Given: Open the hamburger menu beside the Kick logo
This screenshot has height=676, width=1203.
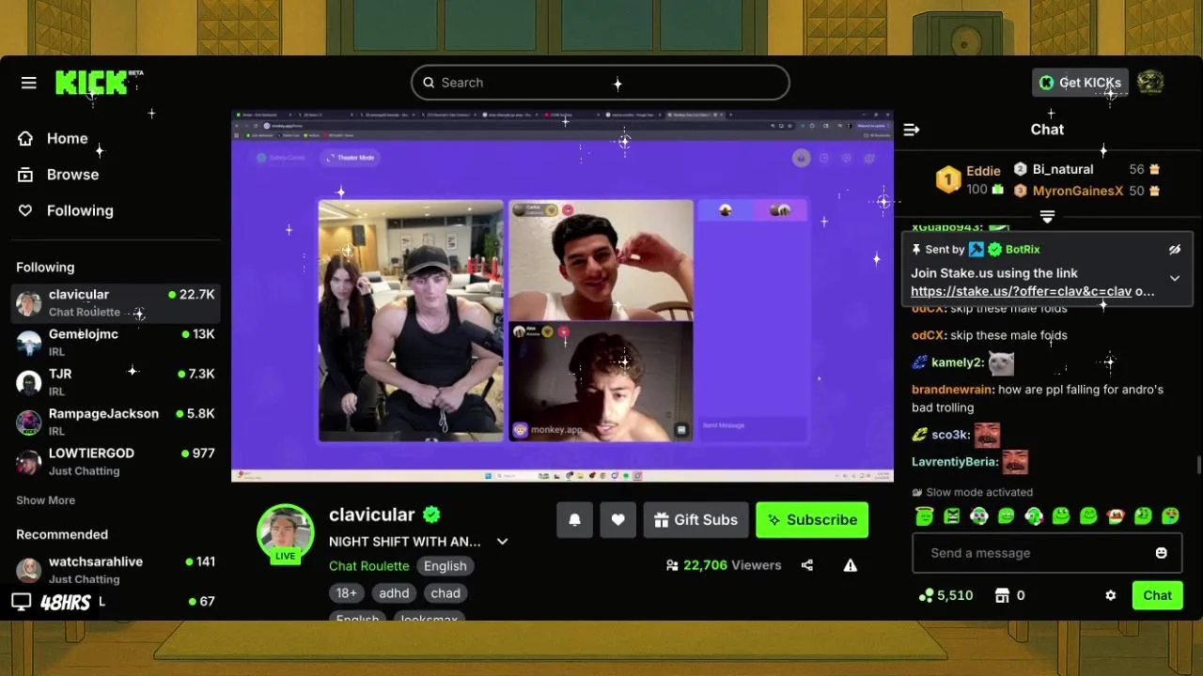Looking at the screenshot, I should pyautogui.click(x=29, y=83).
